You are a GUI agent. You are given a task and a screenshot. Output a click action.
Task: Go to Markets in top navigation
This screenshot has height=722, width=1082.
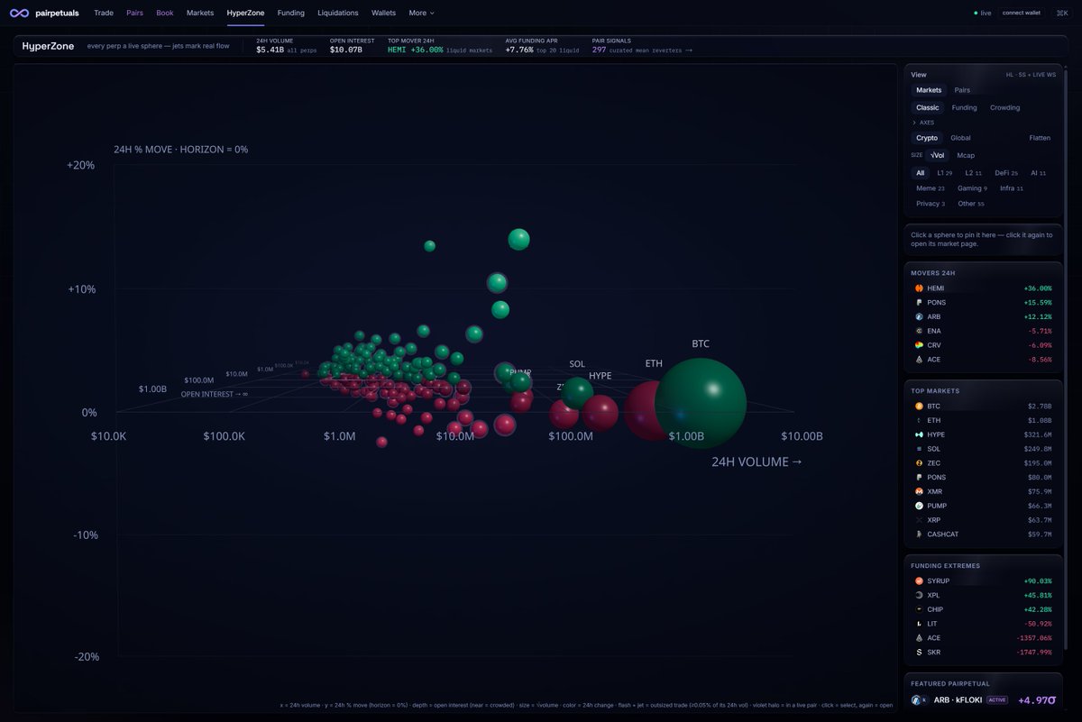tap(200, 13)
